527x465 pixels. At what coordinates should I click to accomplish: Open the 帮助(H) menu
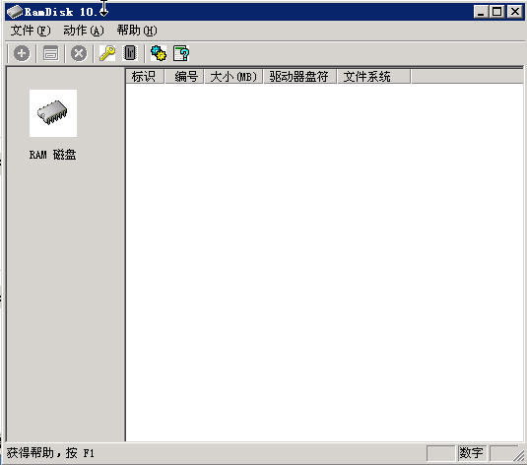coord(137,31)
